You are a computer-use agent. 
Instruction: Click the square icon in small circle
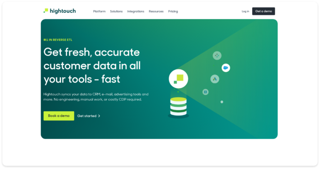tap(205, 92)
